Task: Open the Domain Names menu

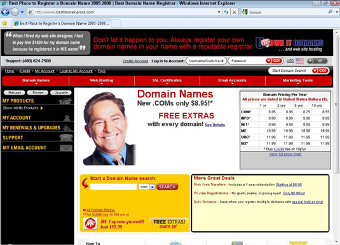Action: point(36,81)
